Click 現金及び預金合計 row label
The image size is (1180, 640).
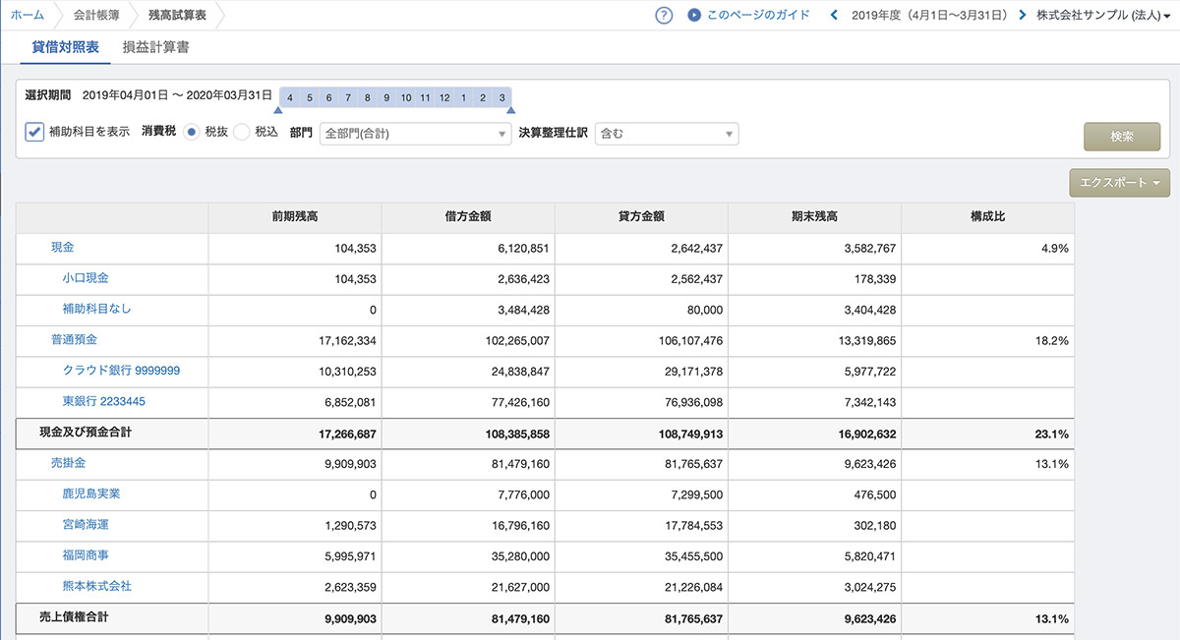click(x=86, y=433)
